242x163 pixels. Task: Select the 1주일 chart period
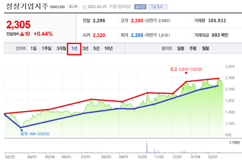click(x=47, y=48)
